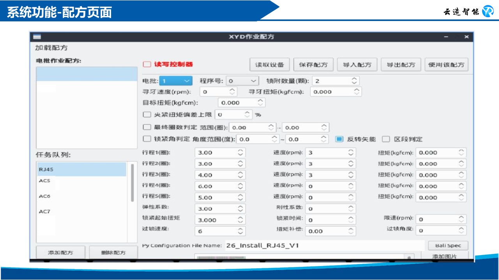This screenshot has width=499, height=280.
Task: Click the 寻牙速度 spinner arrows
Action: click(232, 92)
